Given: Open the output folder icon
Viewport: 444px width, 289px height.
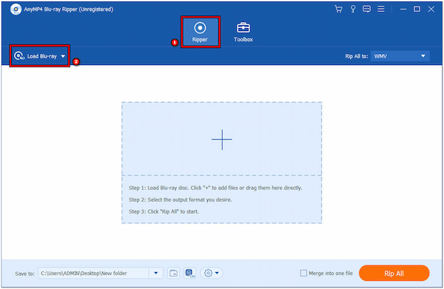Looking at the screenshot, I should pyautogui.click(x=173, y=273).
